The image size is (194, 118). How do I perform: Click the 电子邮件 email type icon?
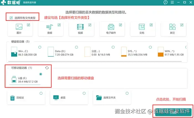[111, 27]
